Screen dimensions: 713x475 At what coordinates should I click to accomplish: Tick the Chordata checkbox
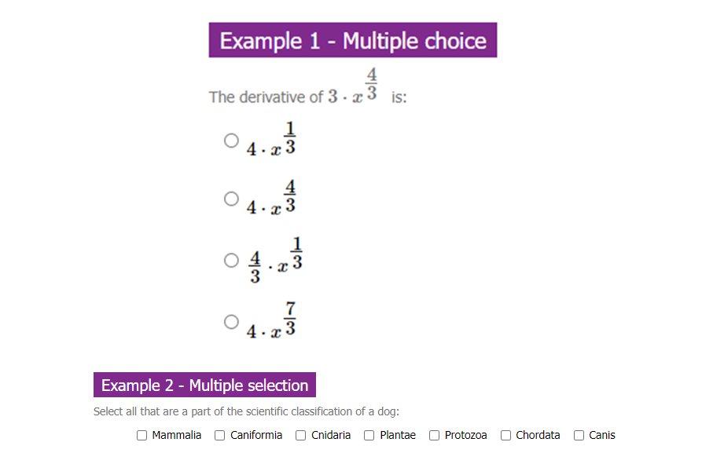pyautogui.click(x=505, y=436)
